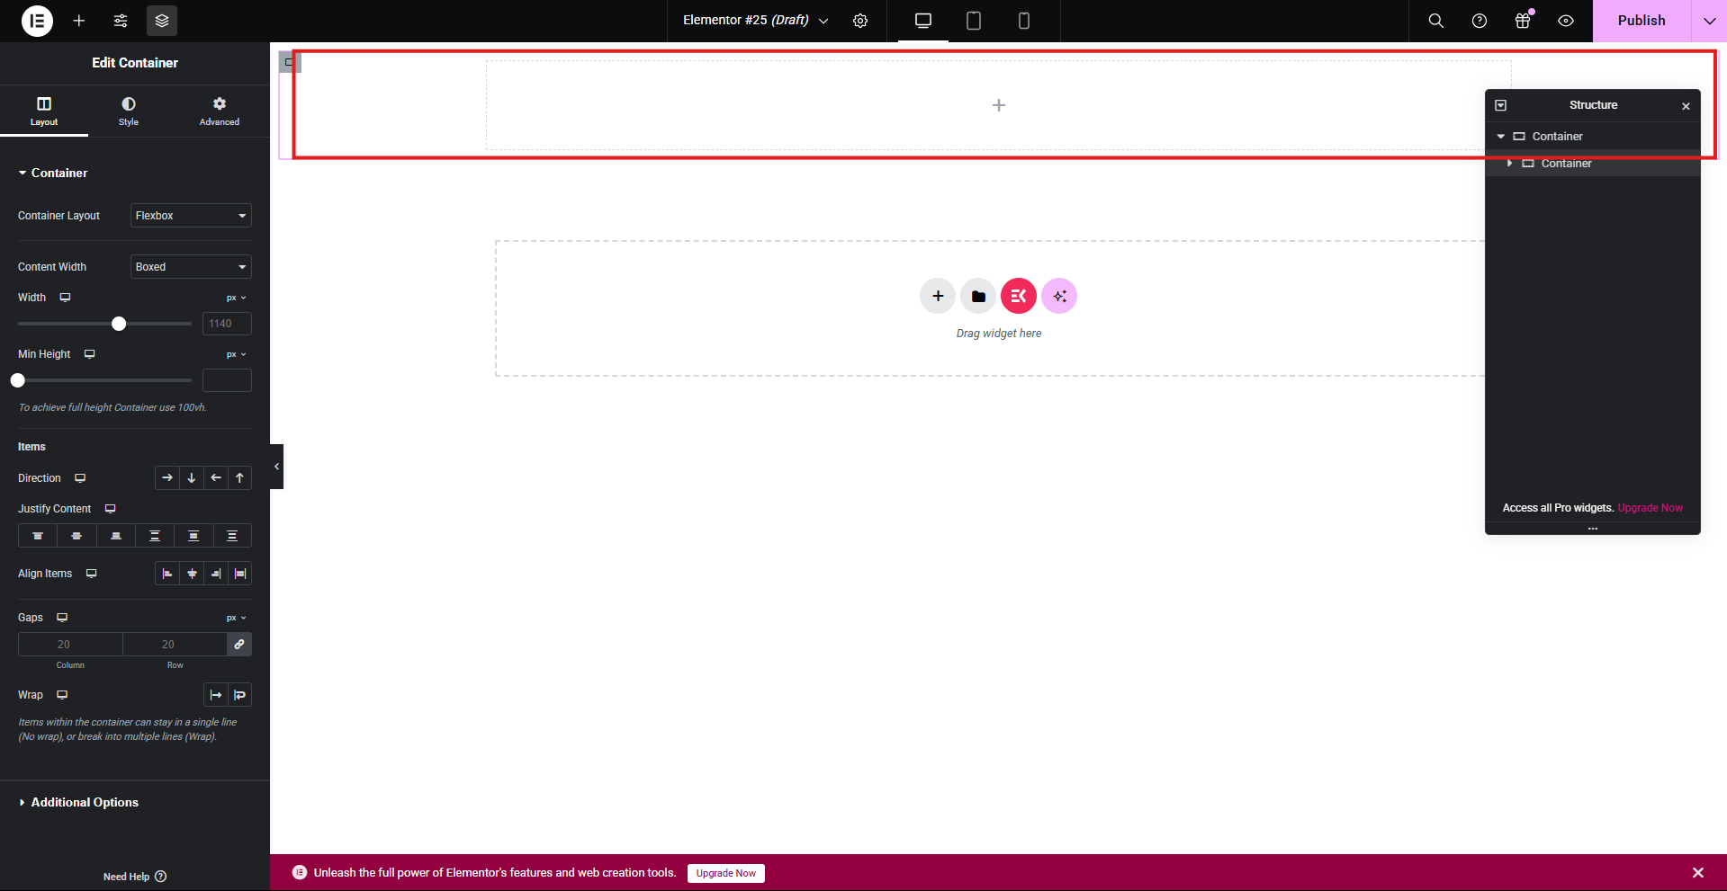Unlink column and row gap values
The height and width of the screenshot is (891, 1727).
tap(239, 645)
